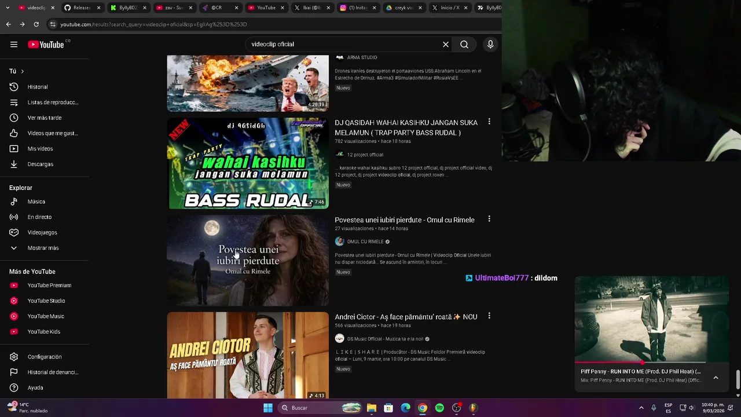Open YouTube Studio link
Viewport: 741px width, 417px height.
click(45, 301)
